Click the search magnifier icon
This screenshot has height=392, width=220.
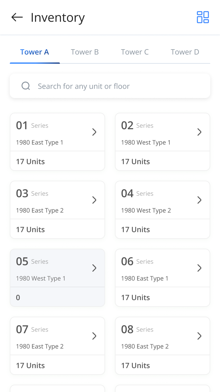point(26,86)
